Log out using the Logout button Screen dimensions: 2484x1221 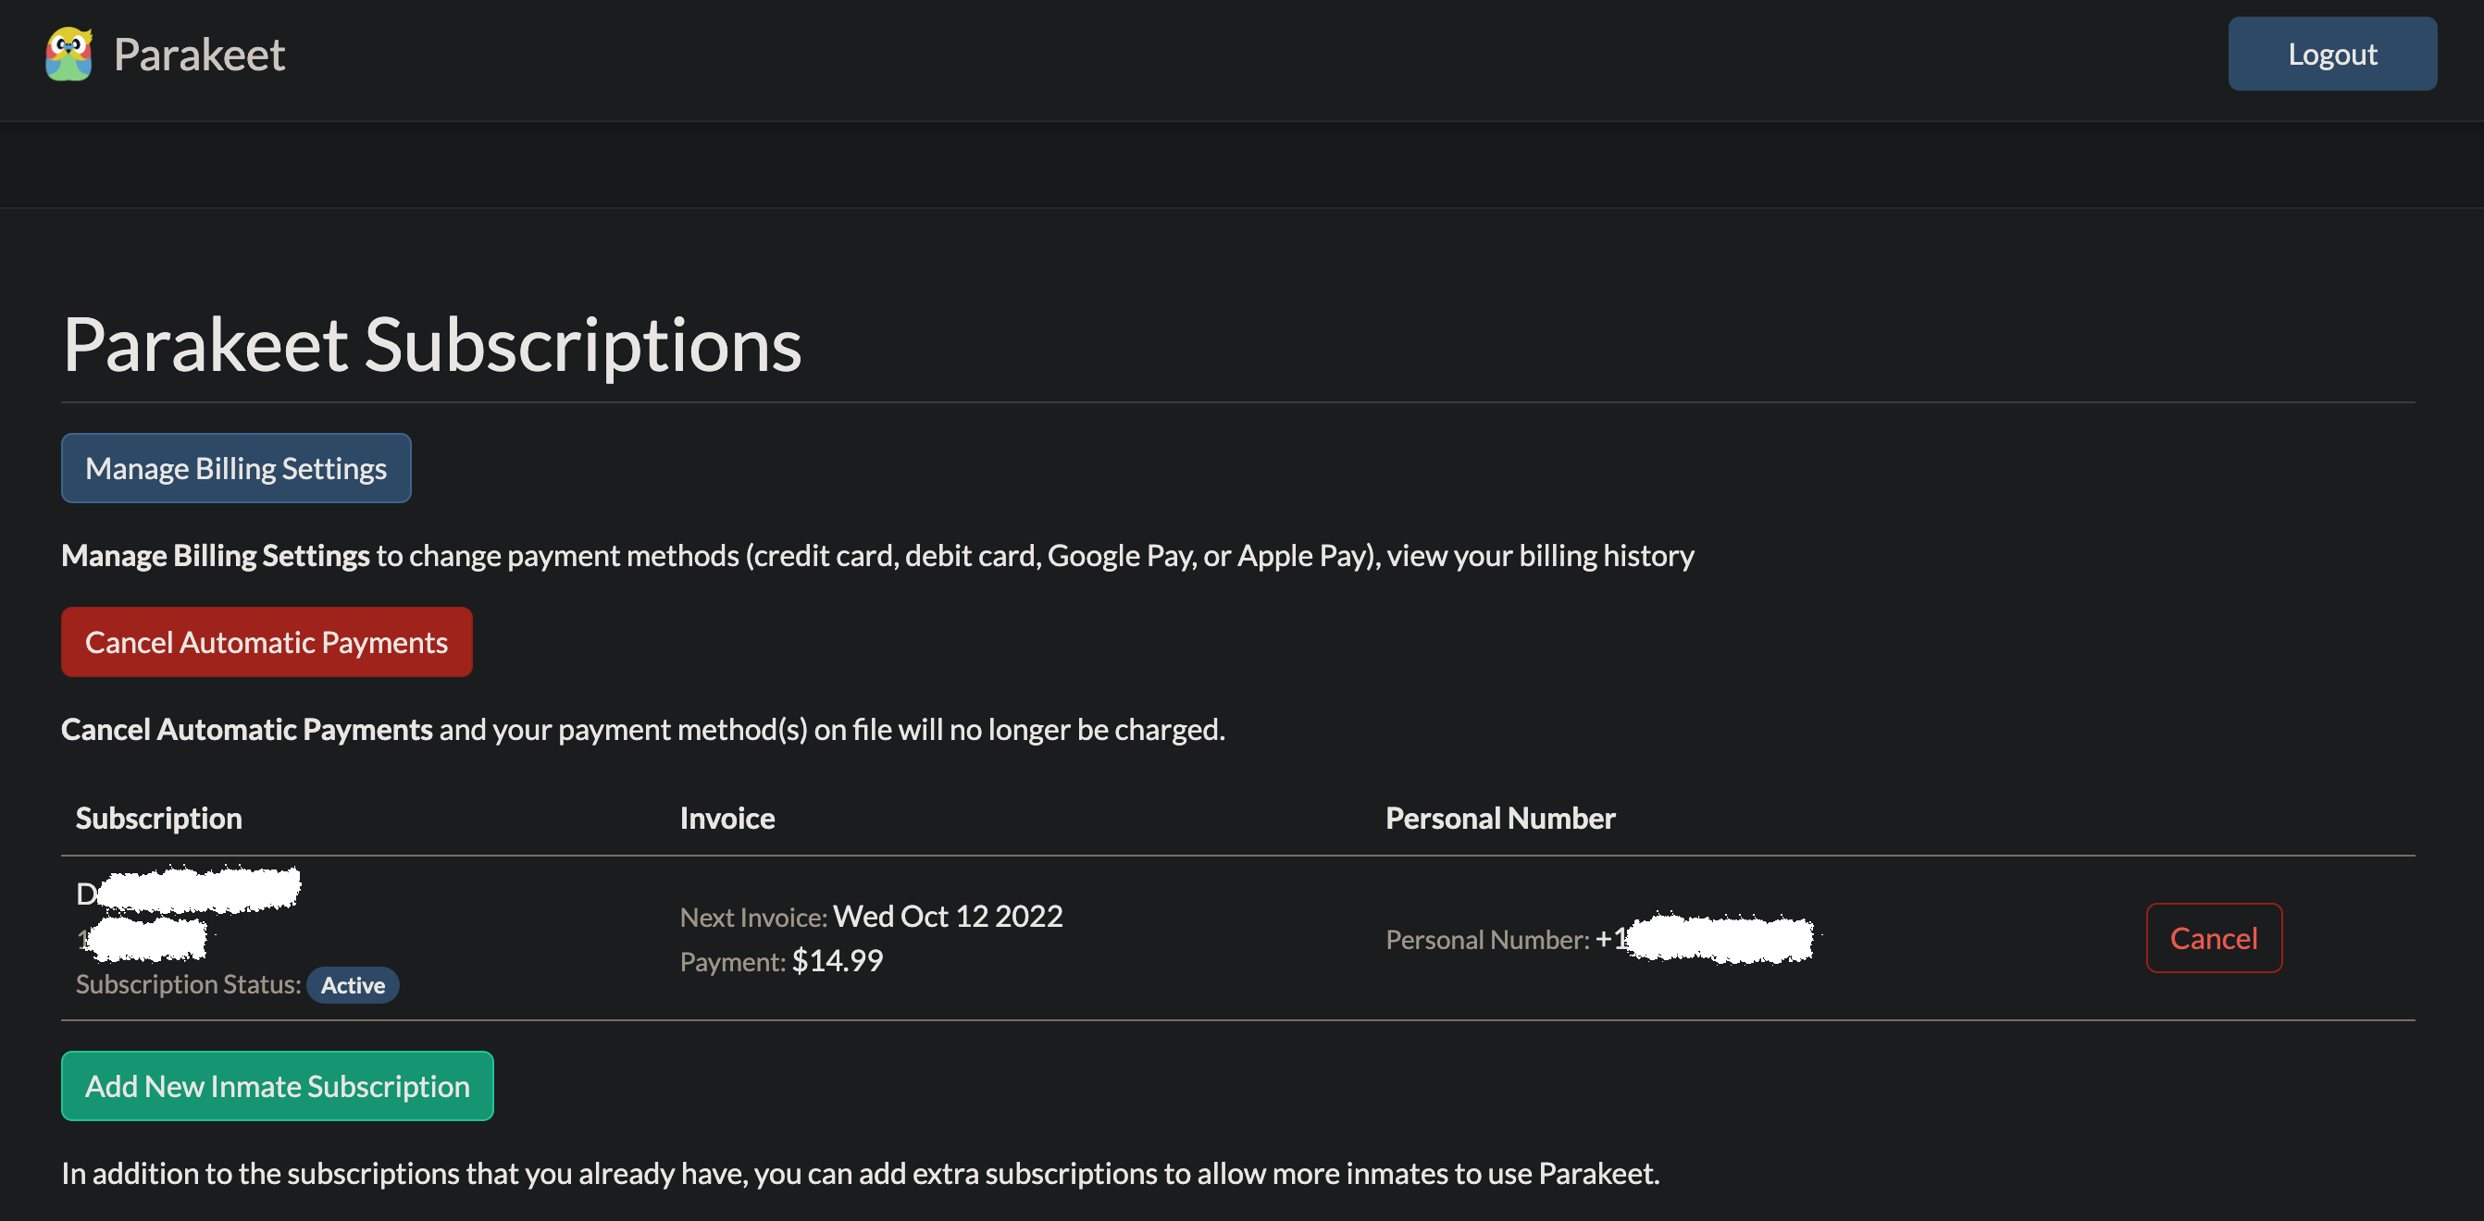coord(2331,53)
